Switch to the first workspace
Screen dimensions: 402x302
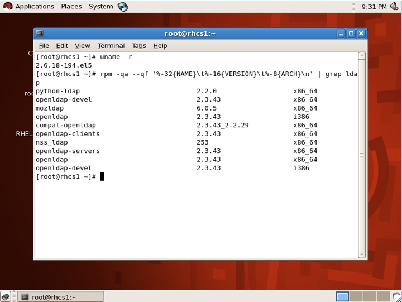[342, 296]
